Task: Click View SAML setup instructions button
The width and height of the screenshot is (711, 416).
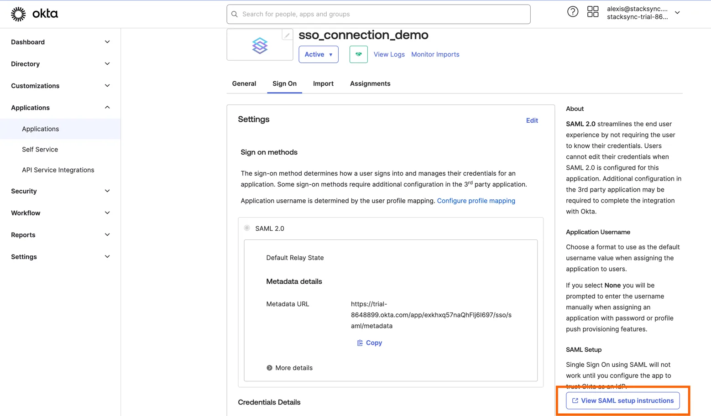Action: pos(623,400)
